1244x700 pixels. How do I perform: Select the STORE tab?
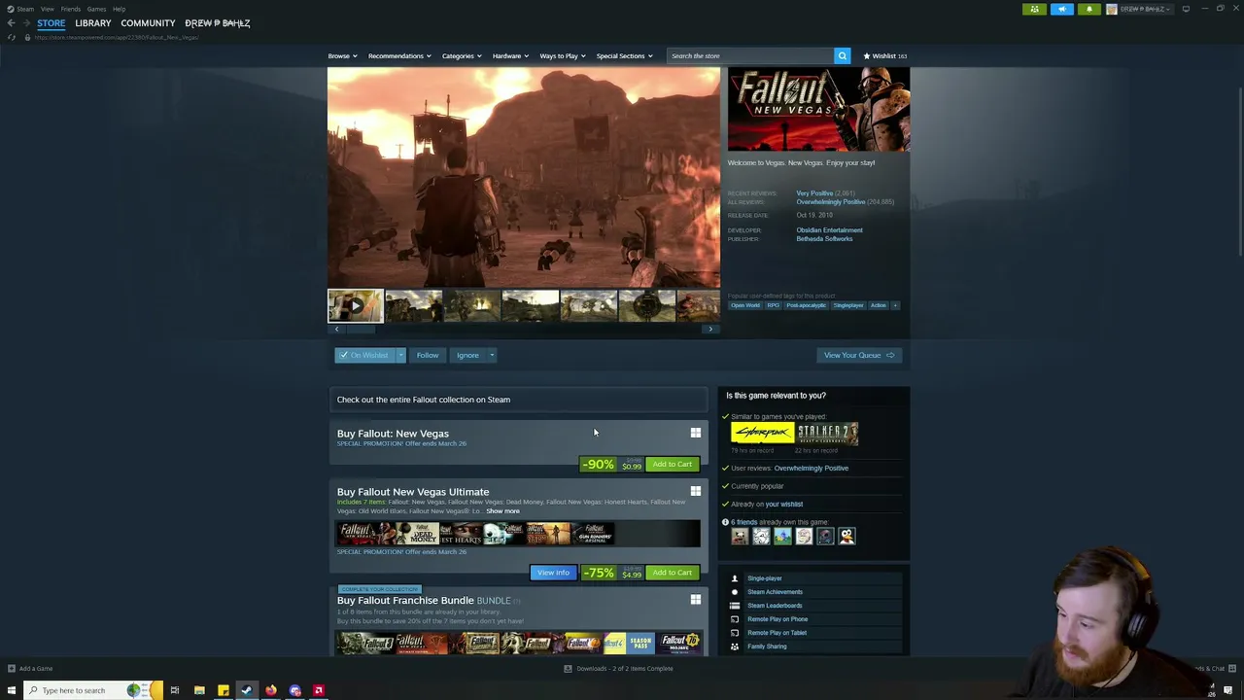click(x=52, y=22)
